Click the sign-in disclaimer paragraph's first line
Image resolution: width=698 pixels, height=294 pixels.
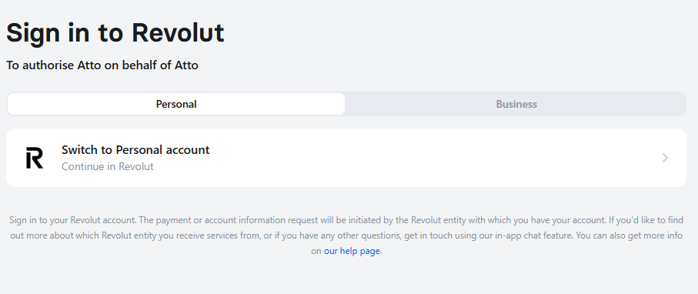tap(346, 220)
